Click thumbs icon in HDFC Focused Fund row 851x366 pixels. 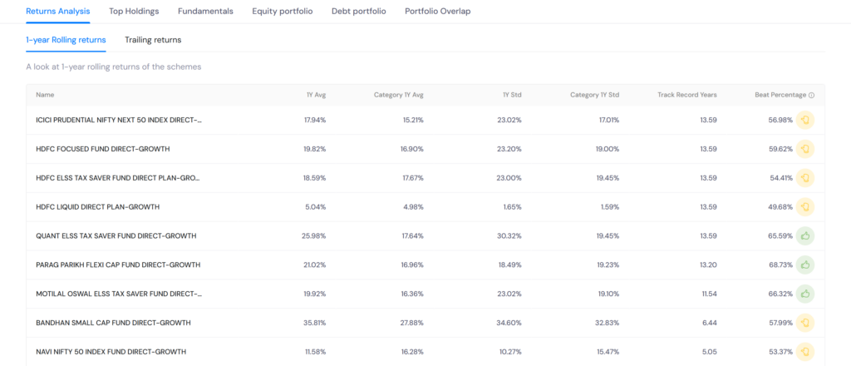coord(805,149)
